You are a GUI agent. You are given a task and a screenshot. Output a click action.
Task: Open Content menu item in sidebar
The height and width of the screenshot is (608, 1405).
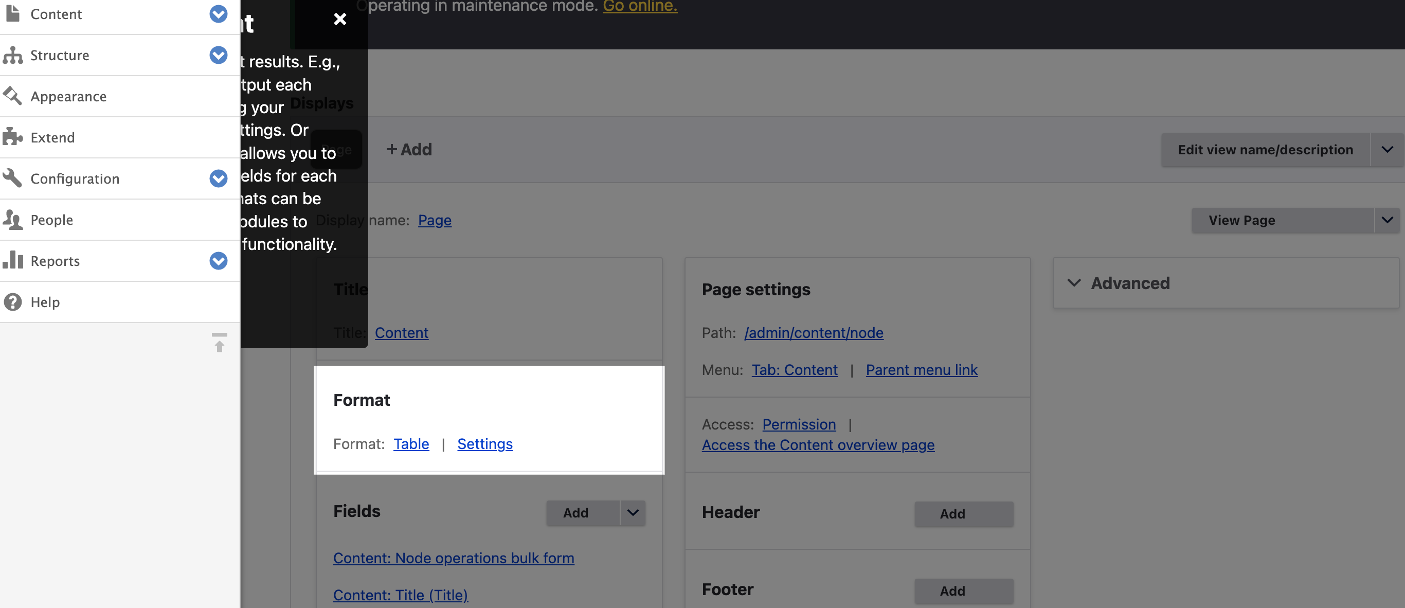(x=56, y=14)
